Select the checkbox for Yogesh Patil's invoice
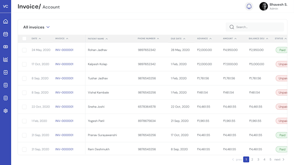Viewport: 294px width, 165px height. point(24,121)
